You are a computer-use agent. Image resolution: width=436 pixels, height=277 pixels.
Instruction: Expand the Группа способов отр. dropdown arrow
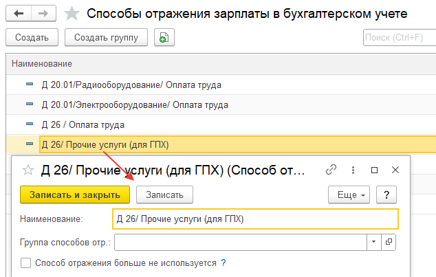[374, 242]
